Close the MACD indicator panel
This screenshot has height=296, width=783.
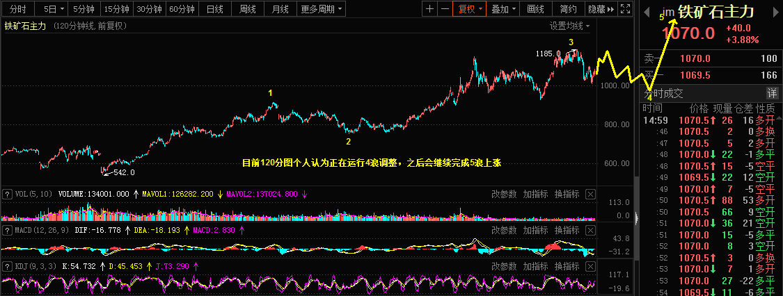590,231
